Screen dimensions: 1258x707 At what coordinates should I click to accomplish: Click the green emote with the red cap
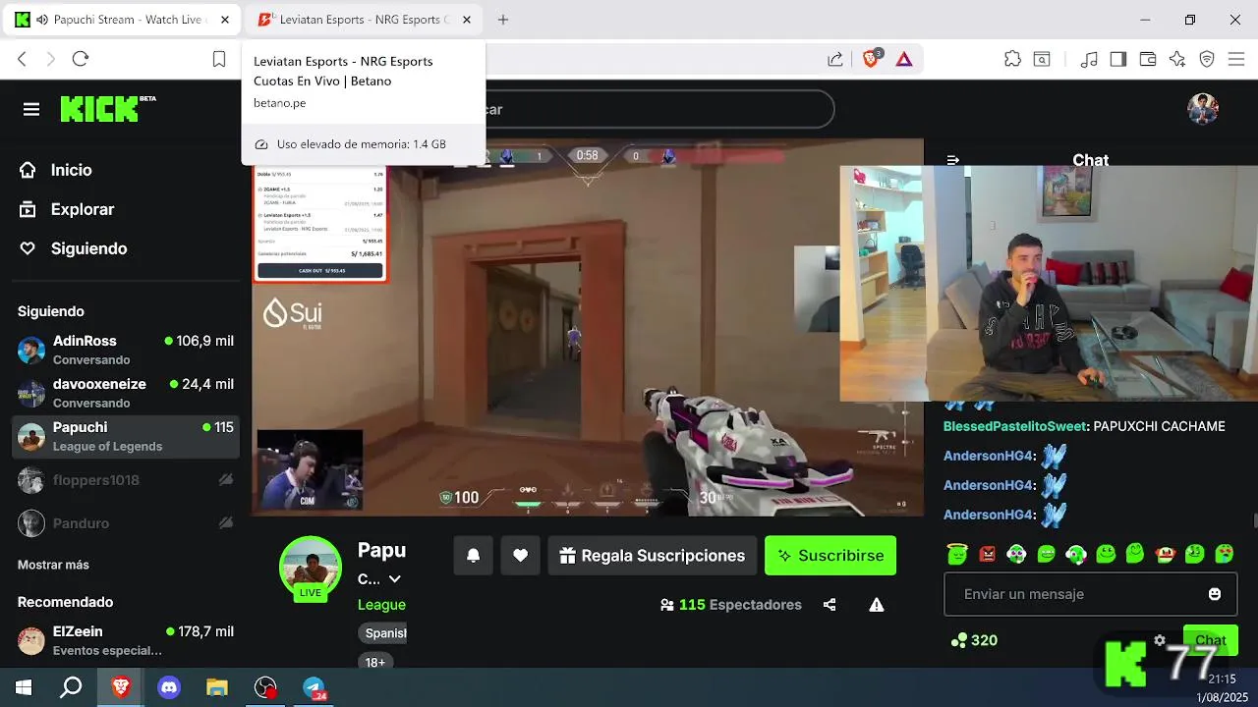[1165, 554]
